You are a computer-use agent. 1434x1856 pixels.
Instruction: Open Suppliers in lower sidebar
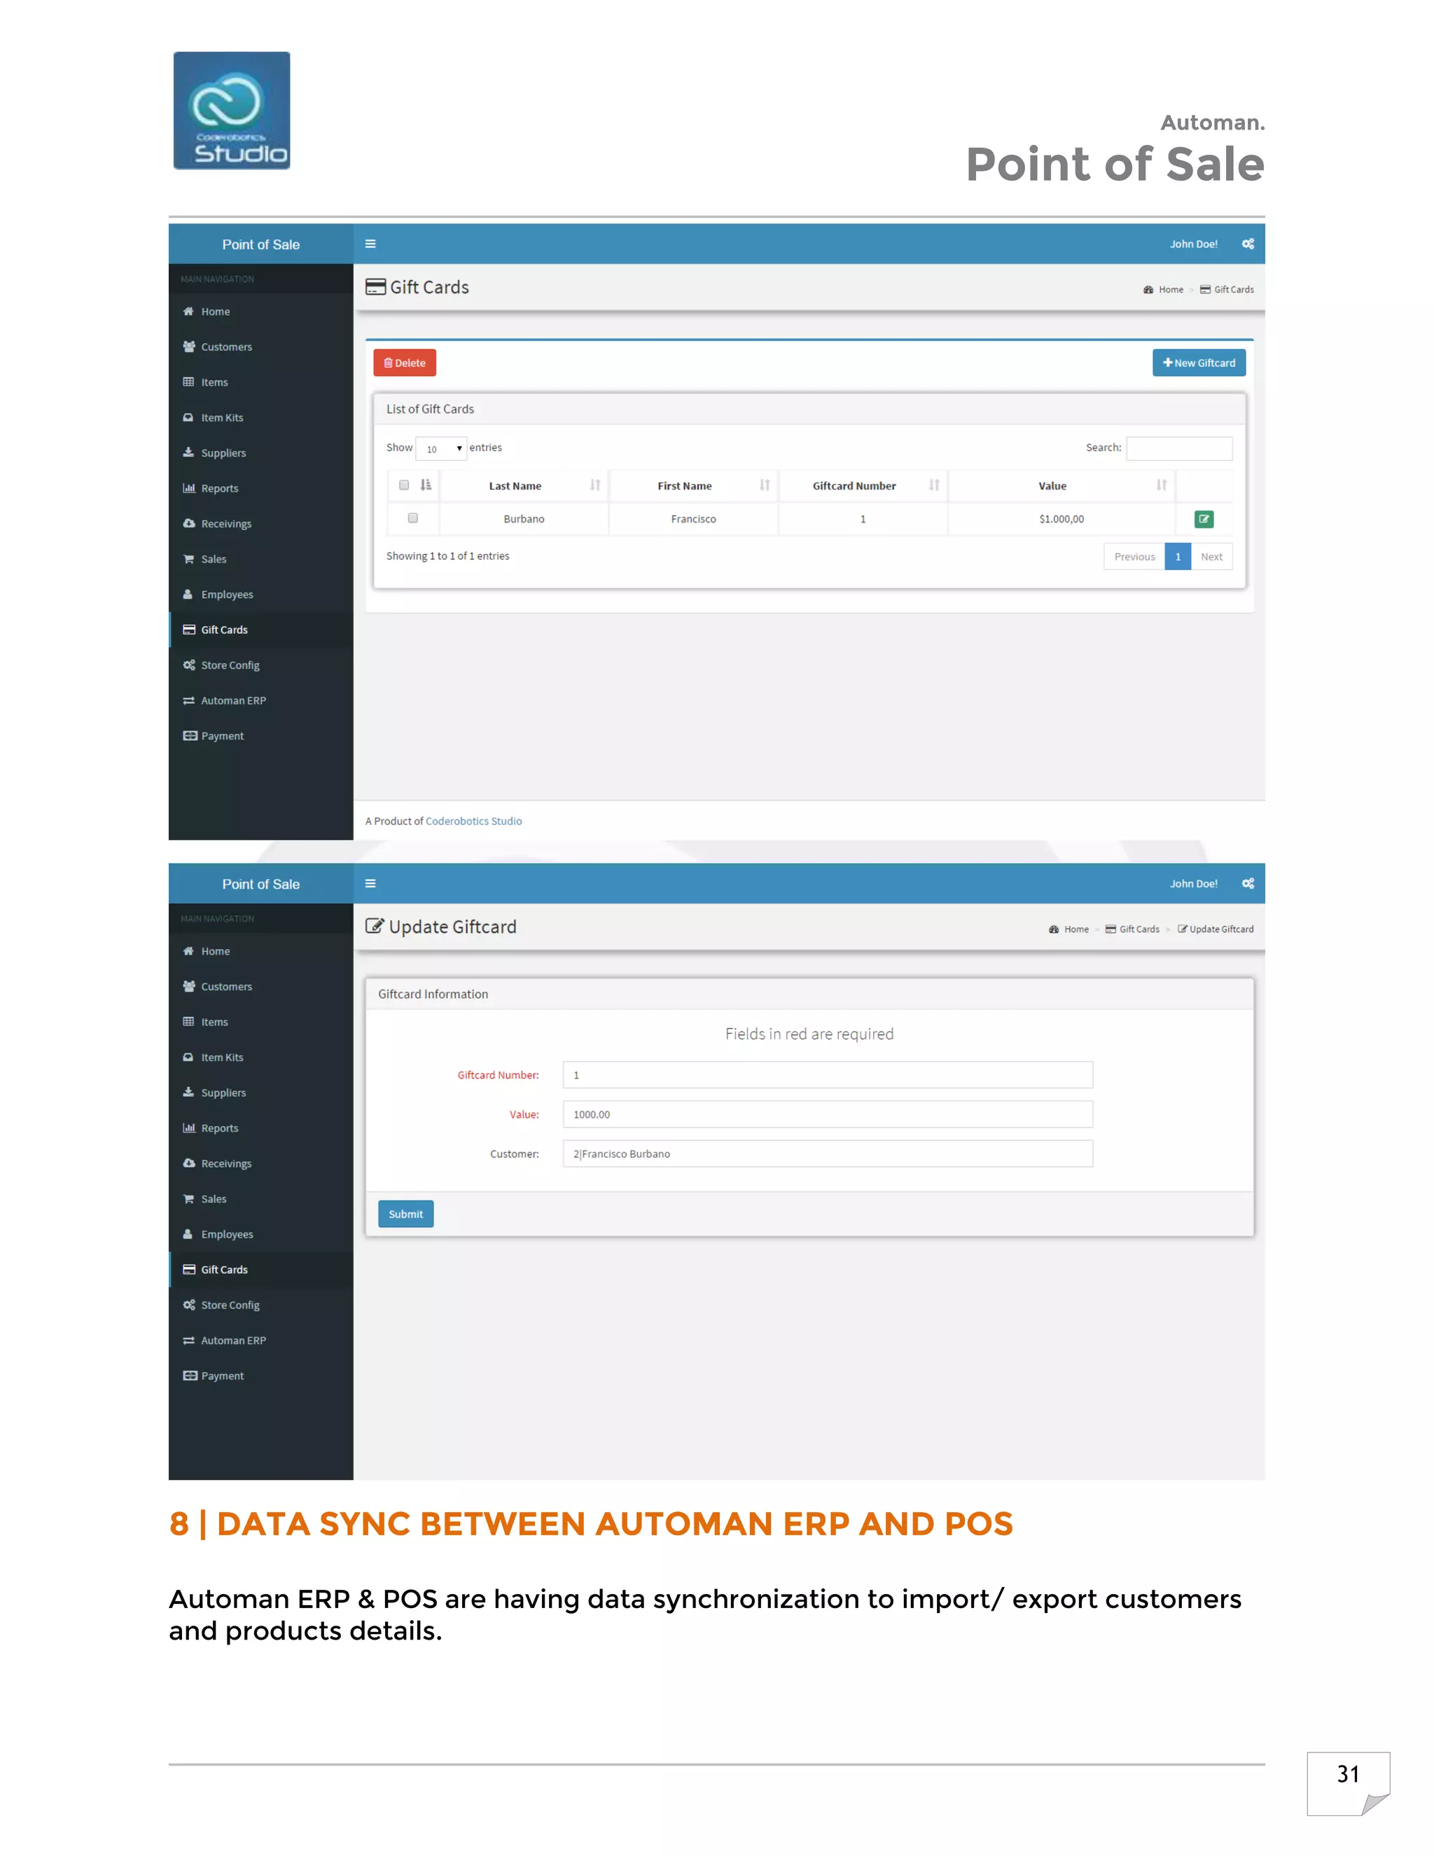(x=260, y=1093)
